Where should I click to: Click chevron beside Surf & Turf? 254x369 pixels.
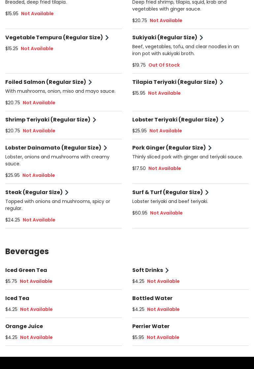point(207,192)
